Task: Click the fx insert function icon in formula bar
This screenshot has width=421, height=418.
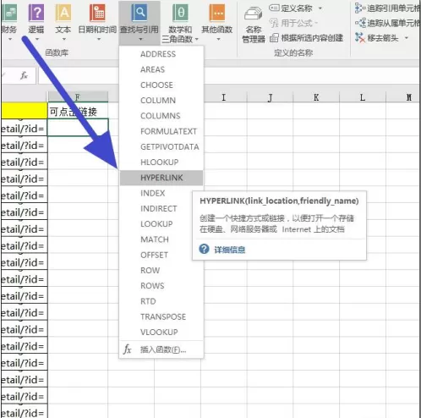Action: 24,75
